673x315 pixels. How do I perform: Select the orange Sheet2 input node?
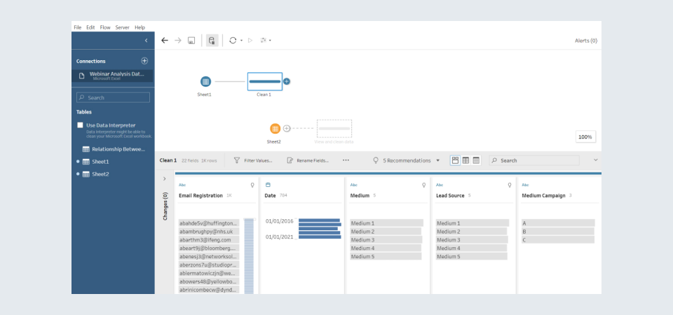[x=275, y=128]
